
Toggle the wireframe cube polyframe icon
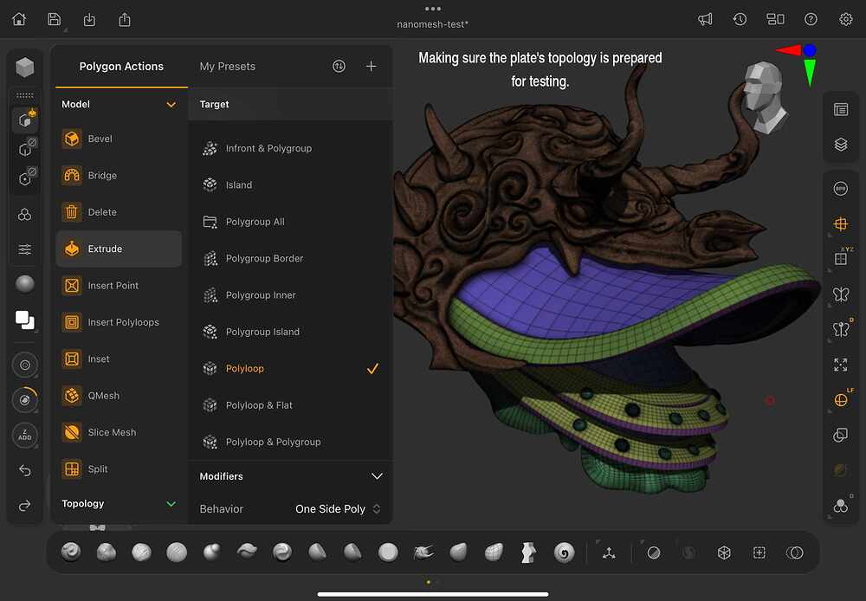click(x=724, y=553)
